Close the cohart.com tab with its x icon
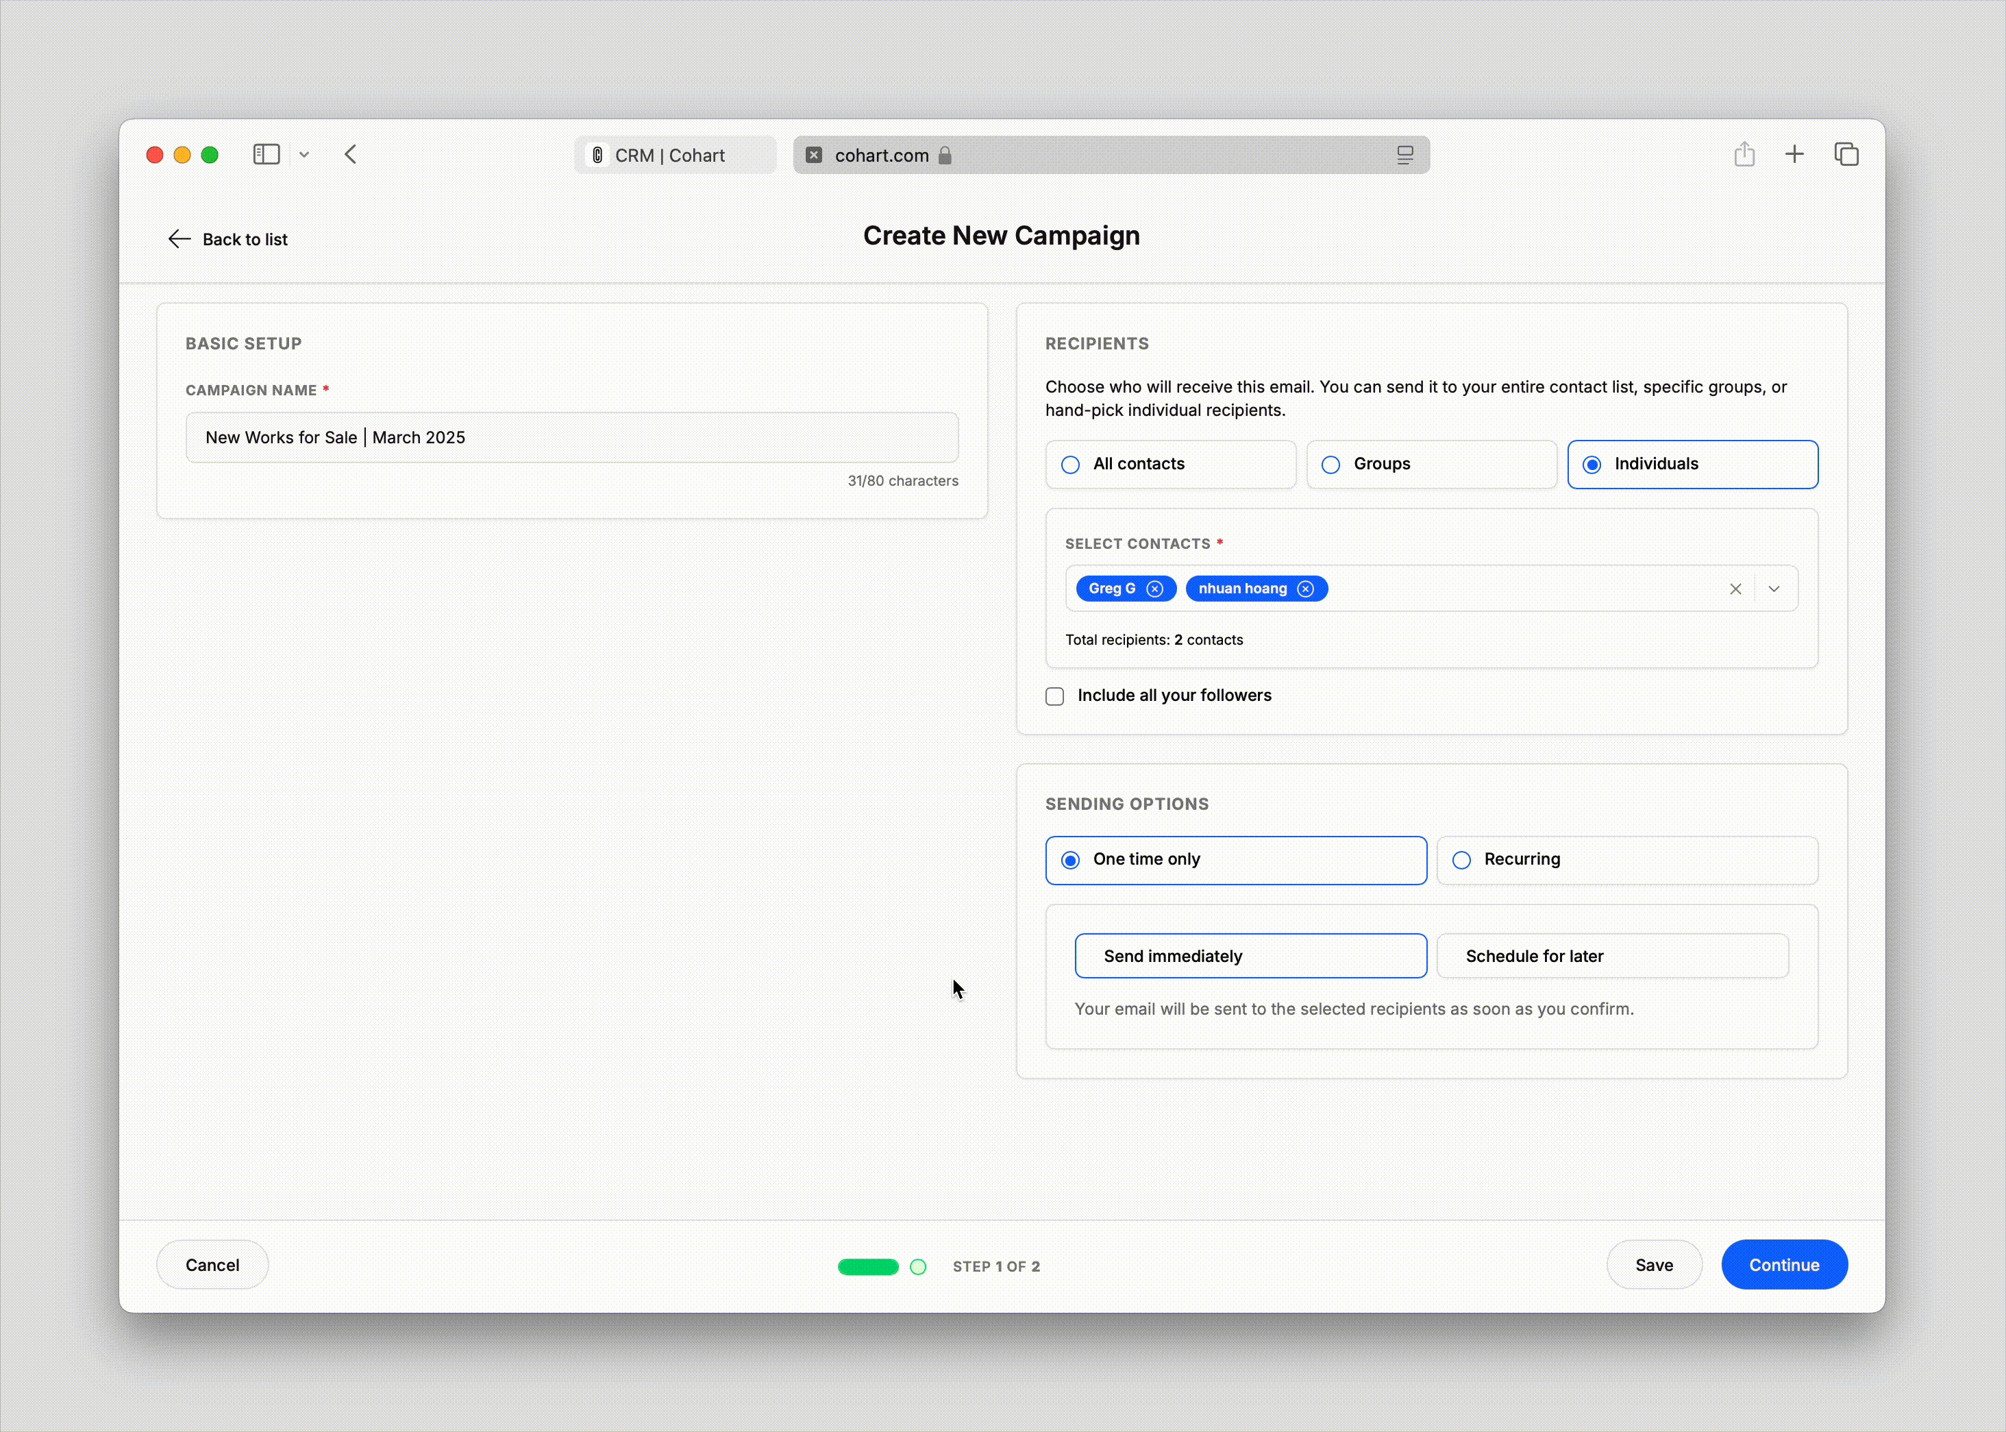The width and height of the screenshot is (2006, 1432). (x=814, y=156)
